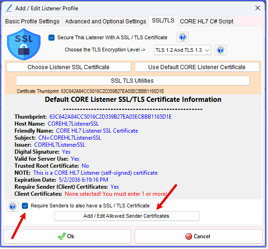Click the Certificate Thumbprint line in the orange panel
The width and height of the screenshot is (268, 249).
pos(90,92)
